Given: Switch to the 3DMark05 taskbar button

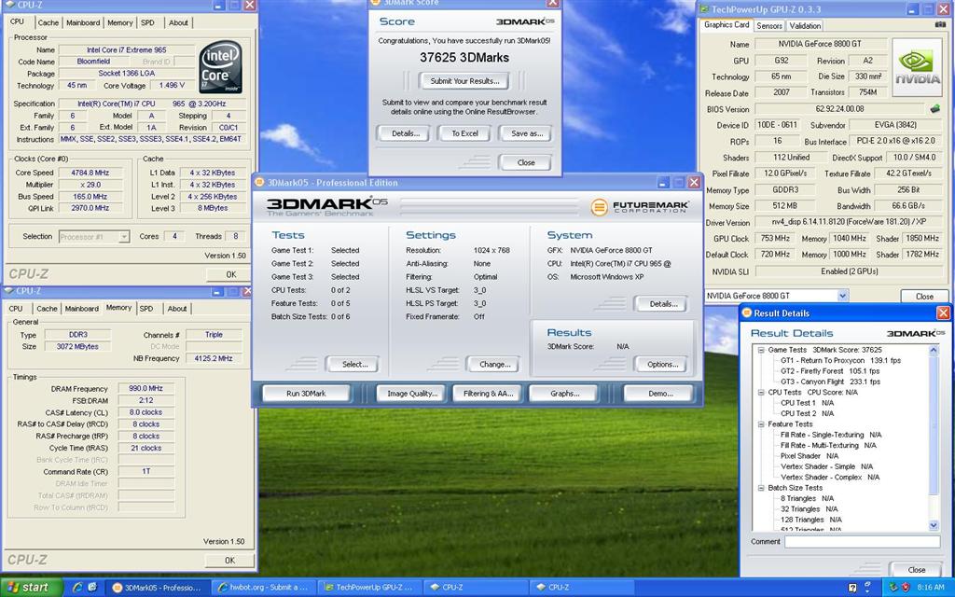Looking at the screenshot, I should [160, 588].
